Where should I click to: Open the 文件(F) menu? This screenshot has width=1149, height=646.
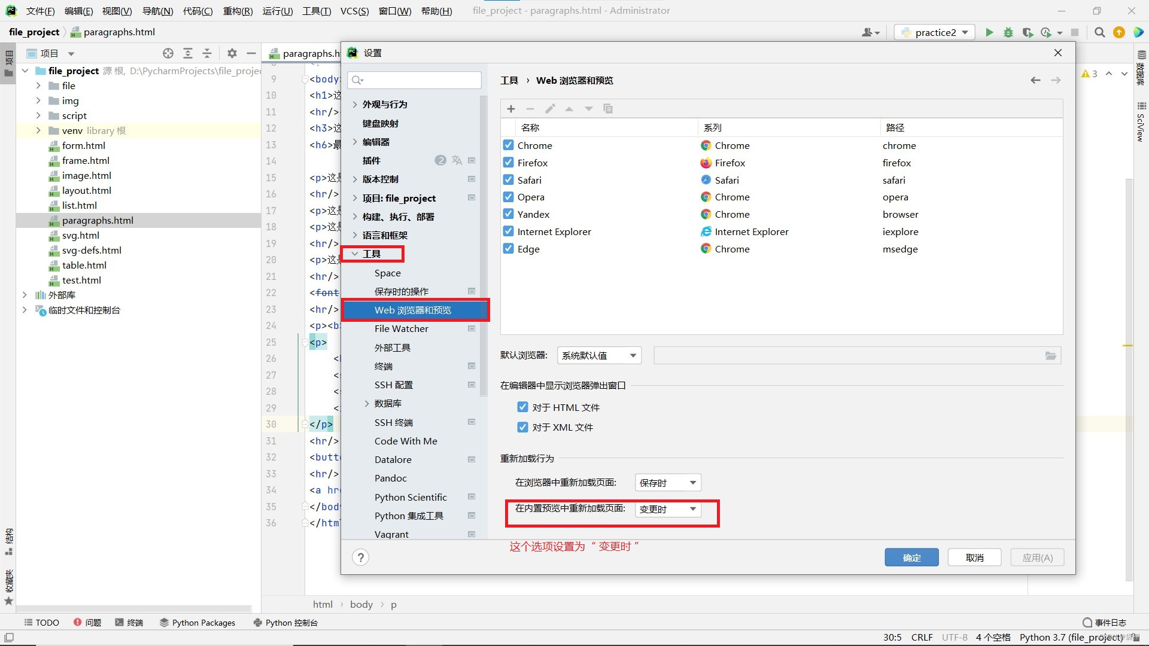click(40, 11)
